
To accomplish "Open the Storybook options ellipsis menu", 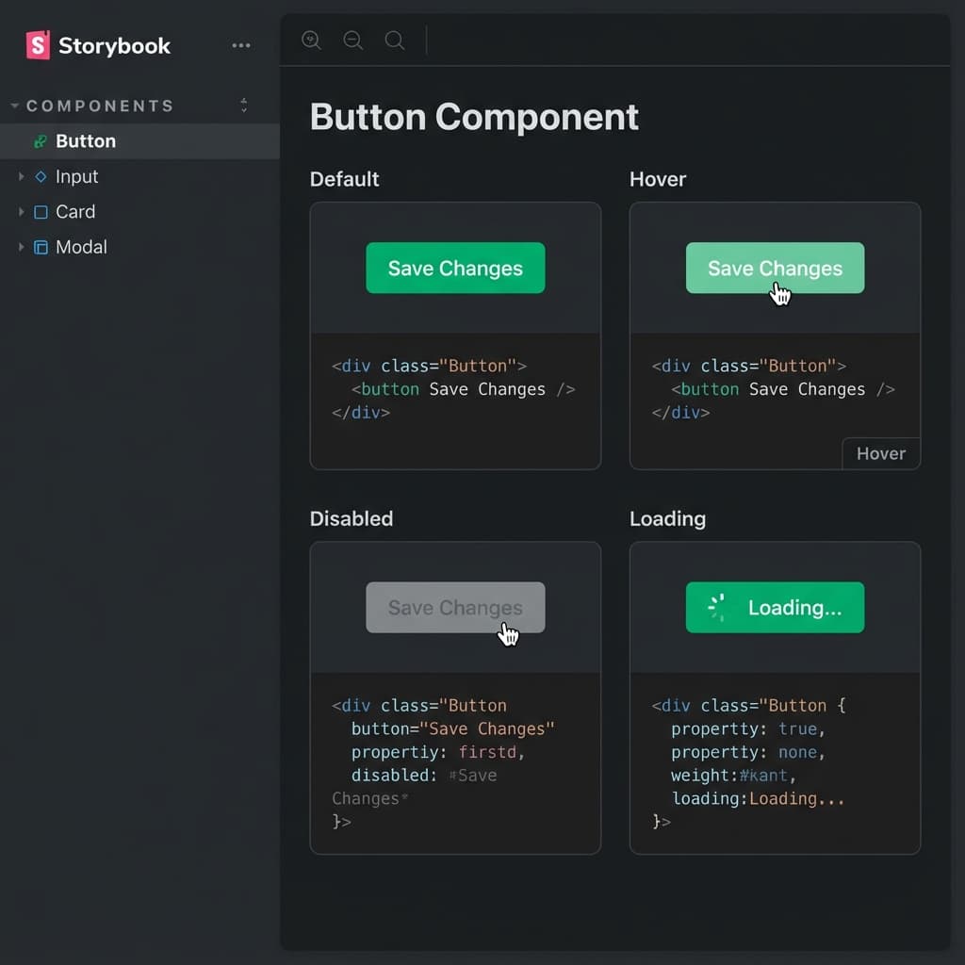I will click(x=240, y=45).
